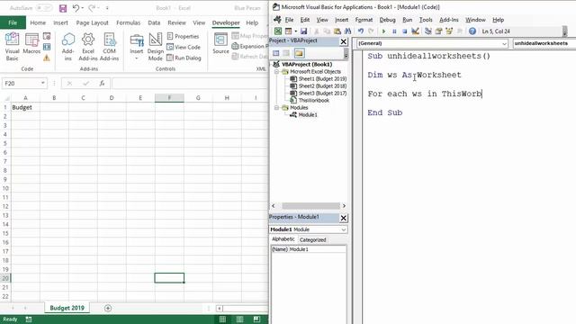Open Add-ins in the Developer ribbon

pyautogui.click(x=68, y=46)
